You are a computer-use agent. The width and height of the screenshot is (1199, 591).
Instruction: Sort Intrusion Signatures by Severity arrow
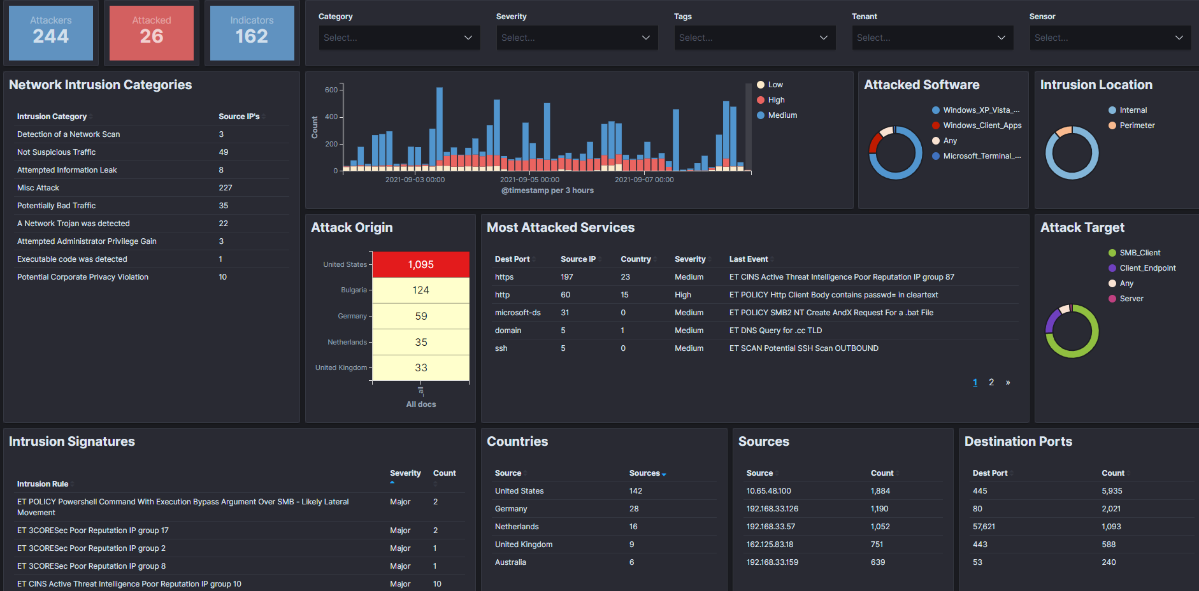(392, 483)
